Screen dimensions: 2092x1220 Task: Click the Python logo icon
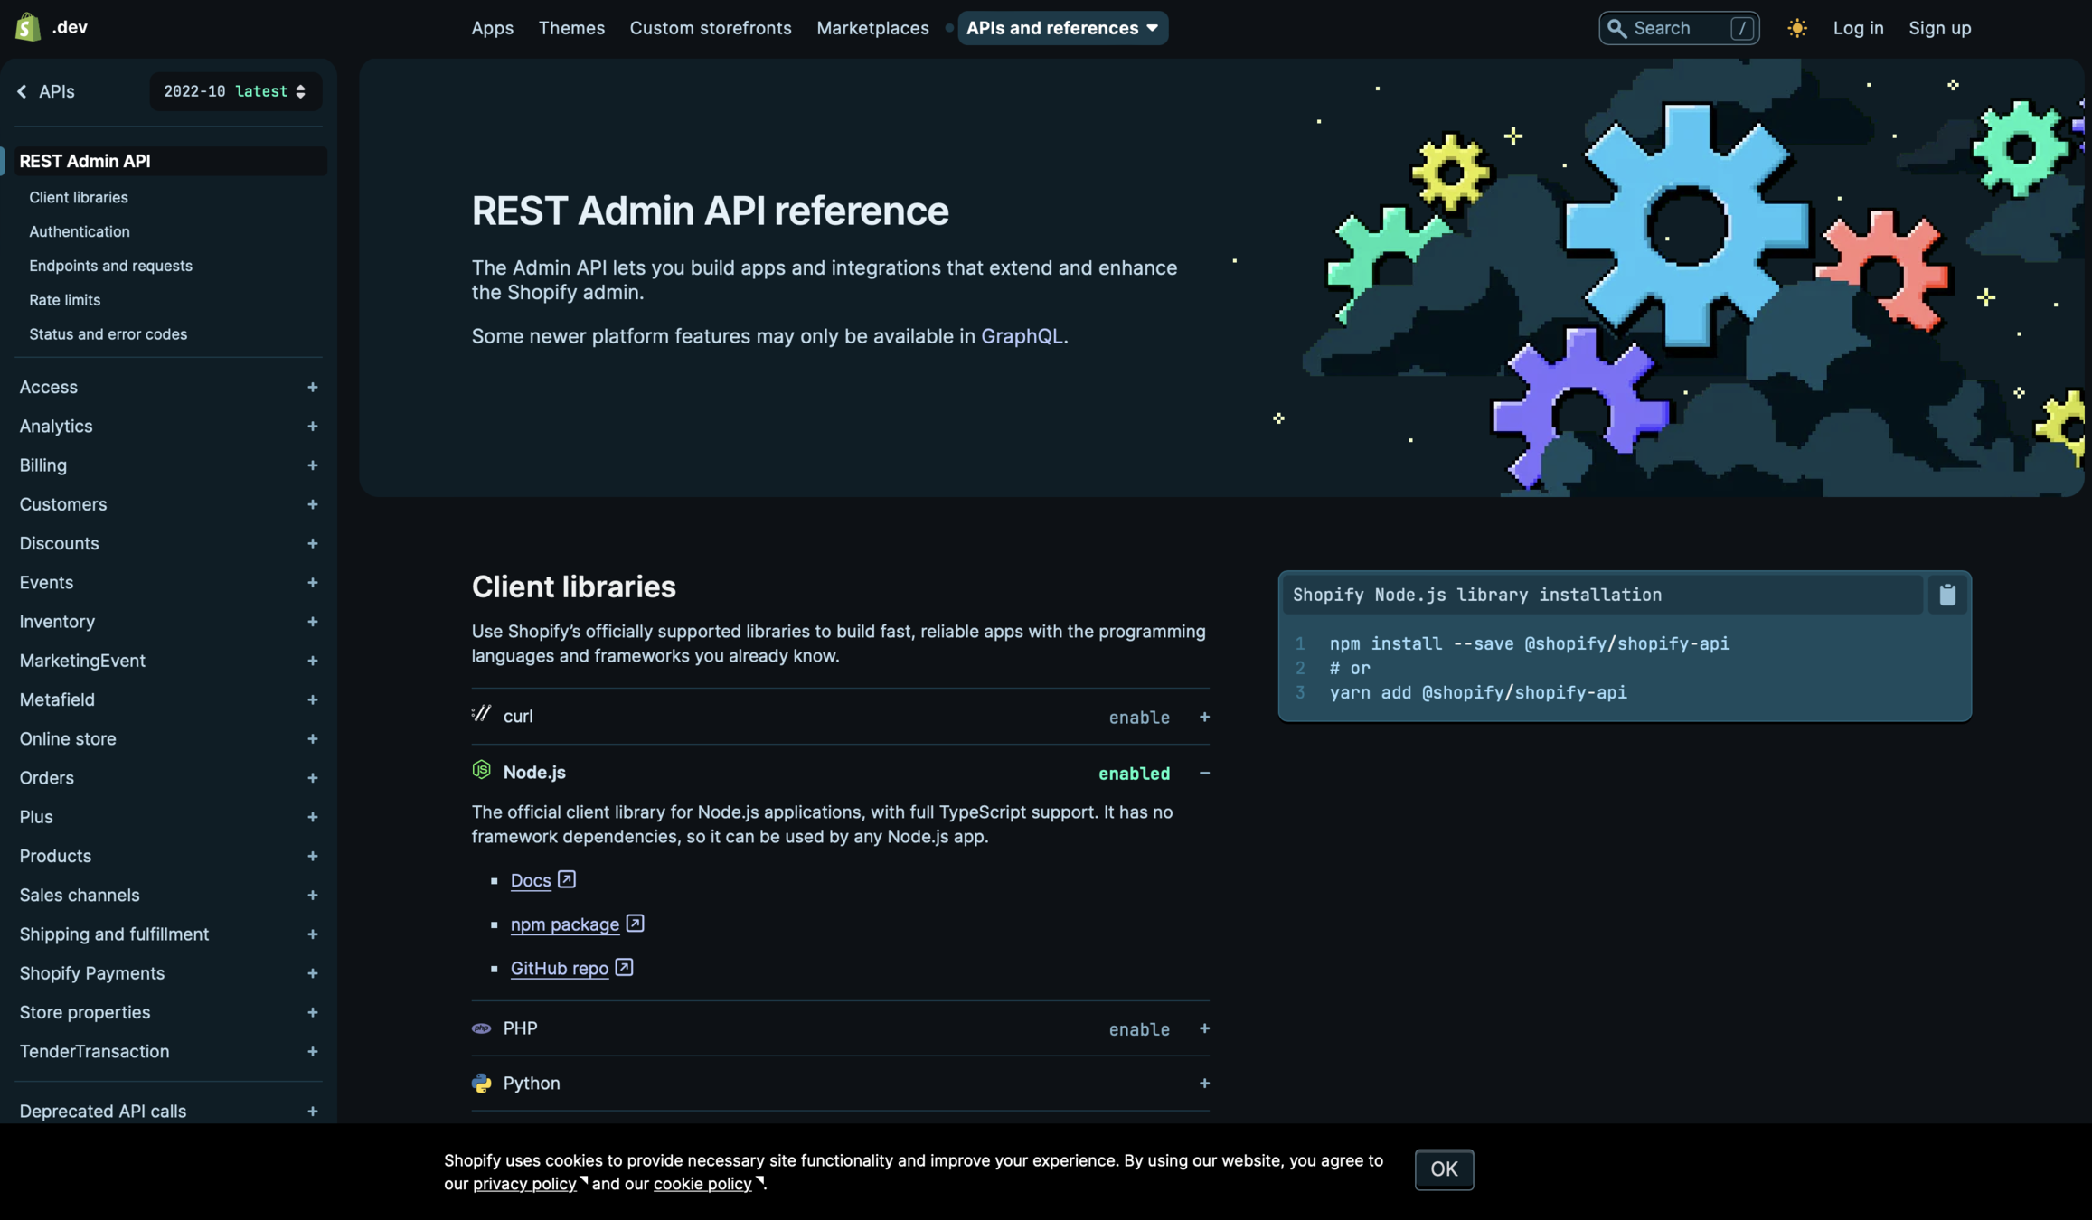coord(481,1083)
